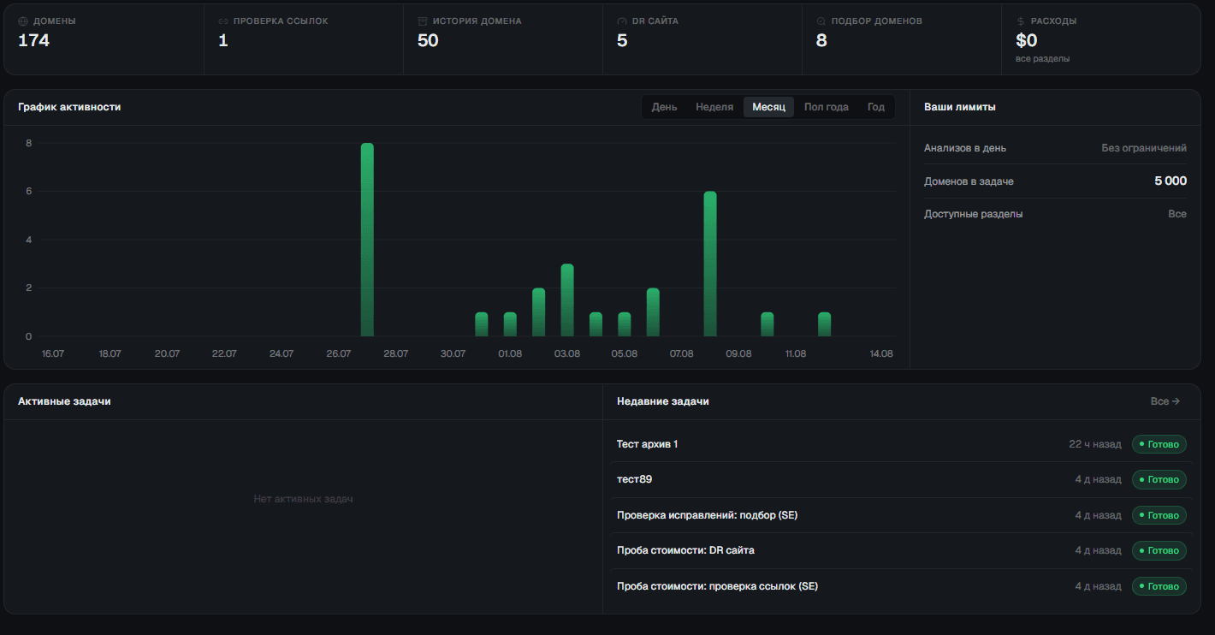This screenshot has height=635, width=1215.
Task: Click the Анализов в день limit row
Action: (1055, 148)
